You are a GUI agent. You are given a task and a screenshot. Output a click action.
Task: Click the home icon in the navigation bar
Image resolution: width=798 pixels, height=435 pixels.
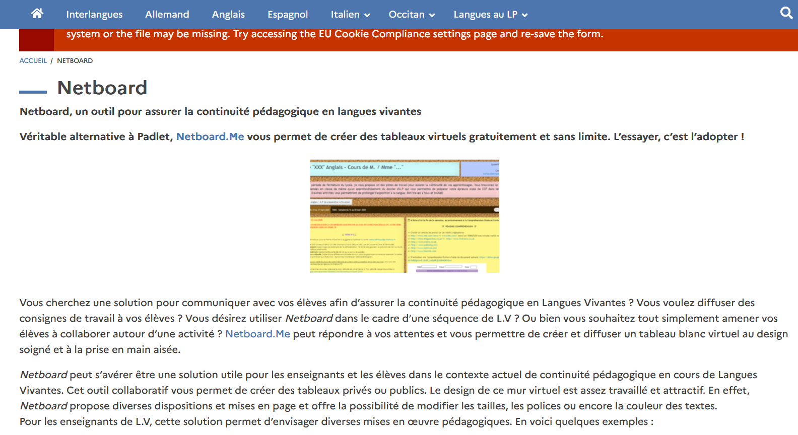pyautogui.click(x=37, y=14)
